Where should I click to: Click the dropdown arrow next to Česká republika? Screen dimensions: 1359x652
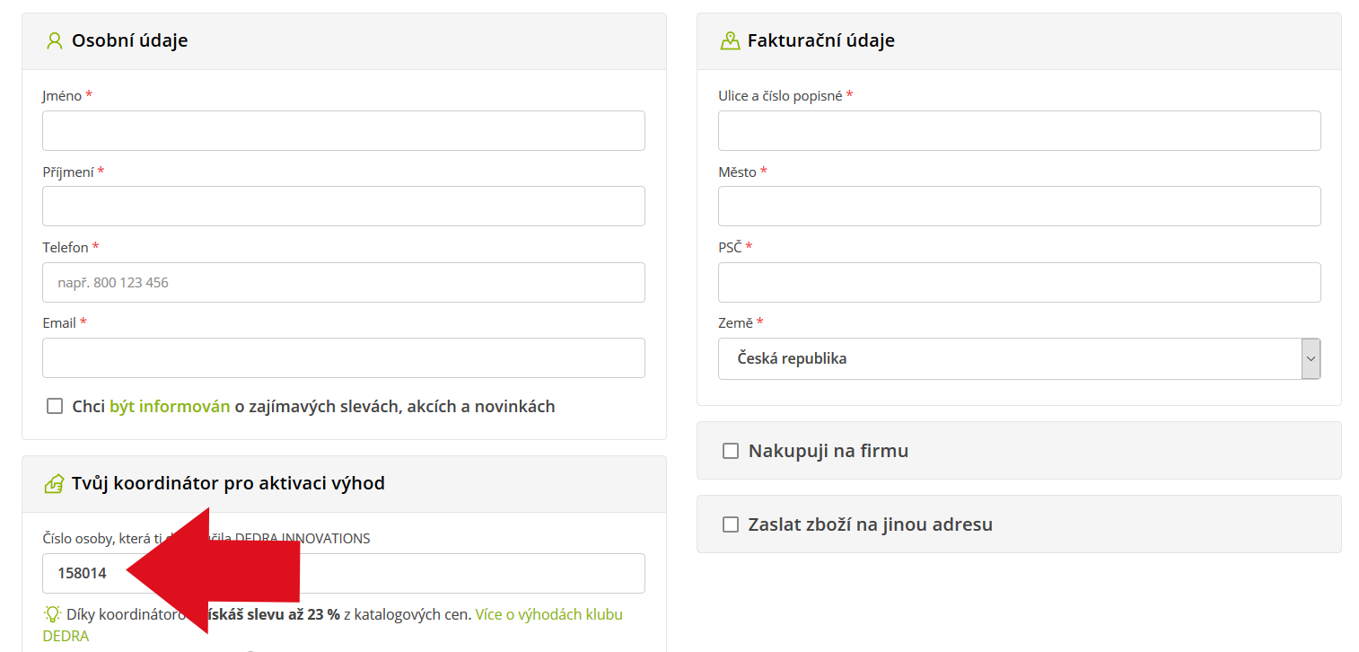pos(1311,358)
